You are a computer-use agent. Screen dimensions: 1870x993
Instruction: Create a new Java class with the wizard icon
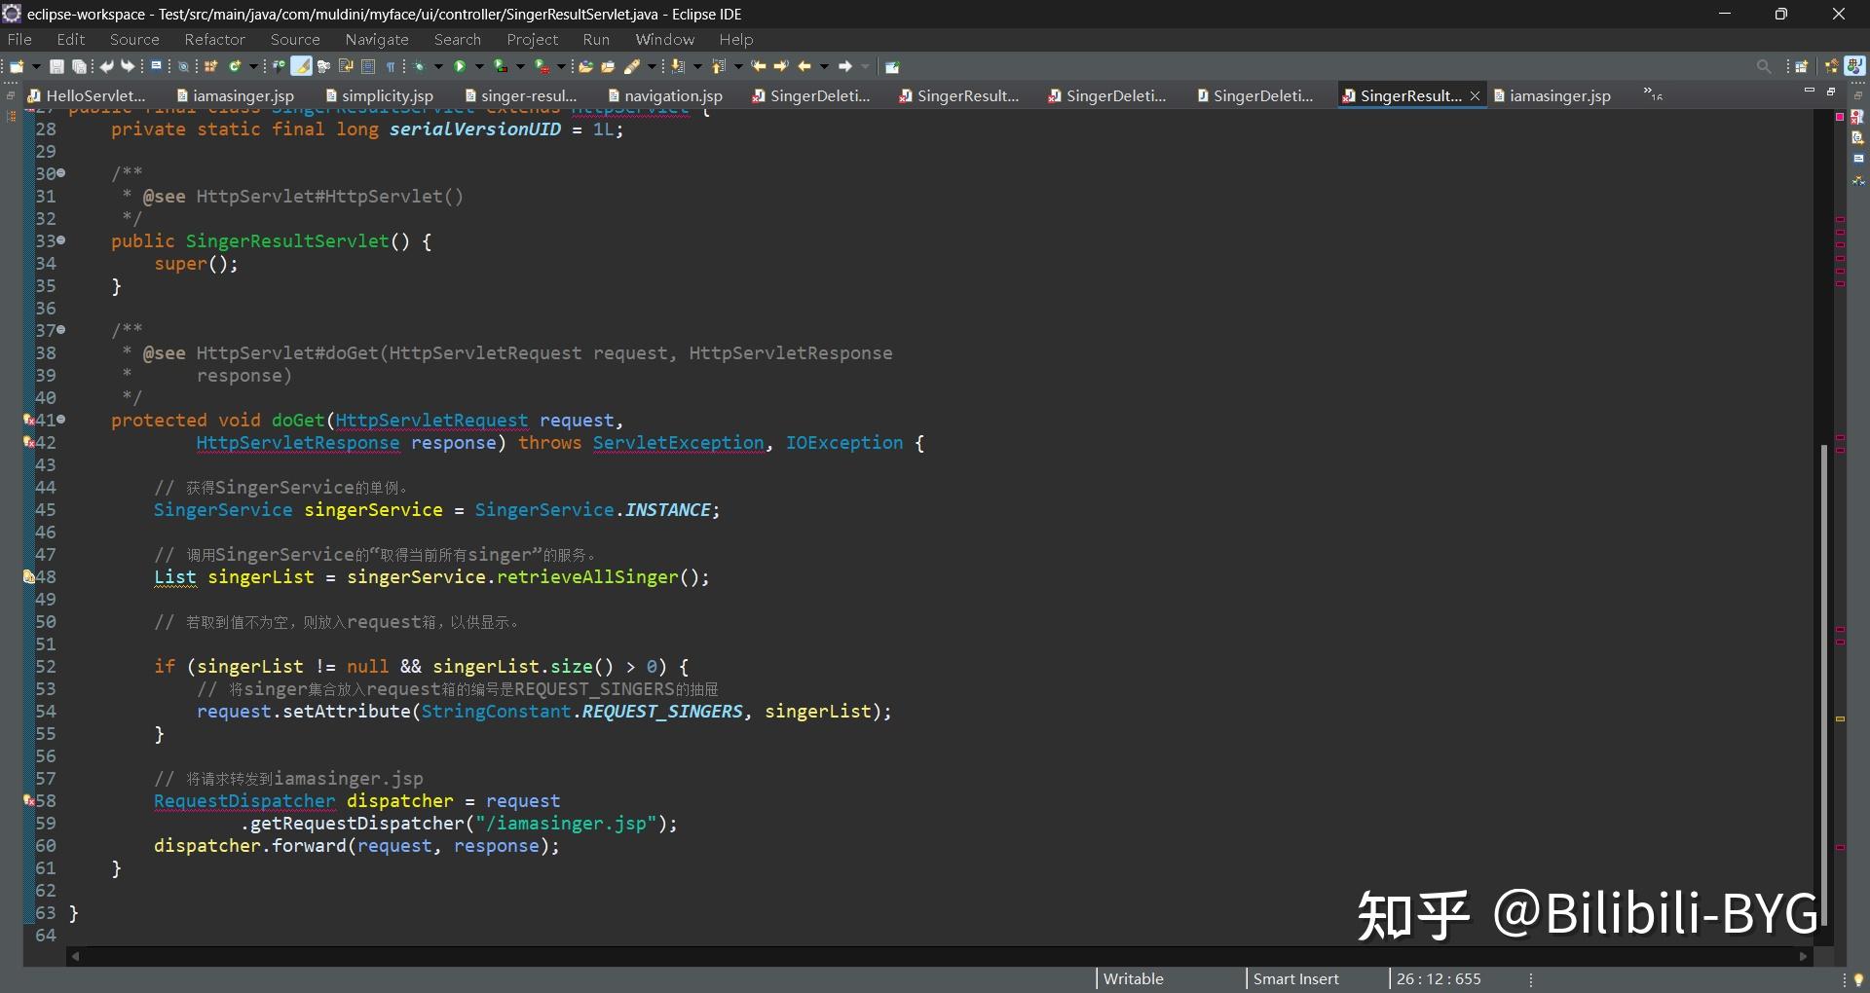point(235,66)
